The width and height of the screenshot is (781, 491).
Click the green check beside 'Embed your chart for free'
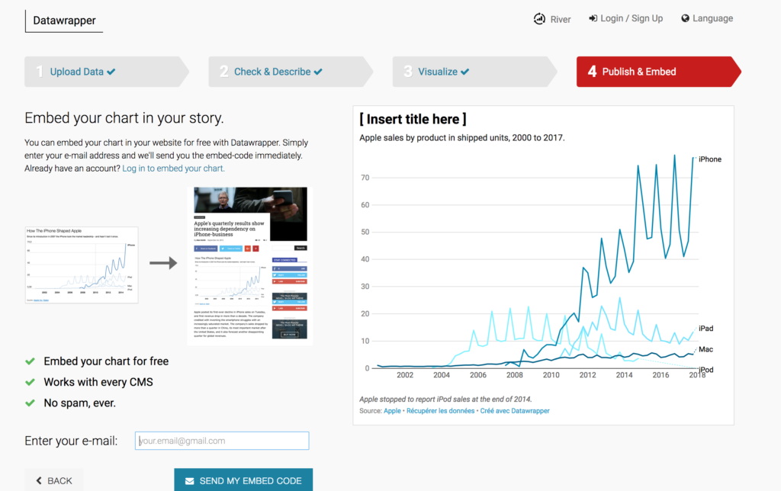pos(28,361)
